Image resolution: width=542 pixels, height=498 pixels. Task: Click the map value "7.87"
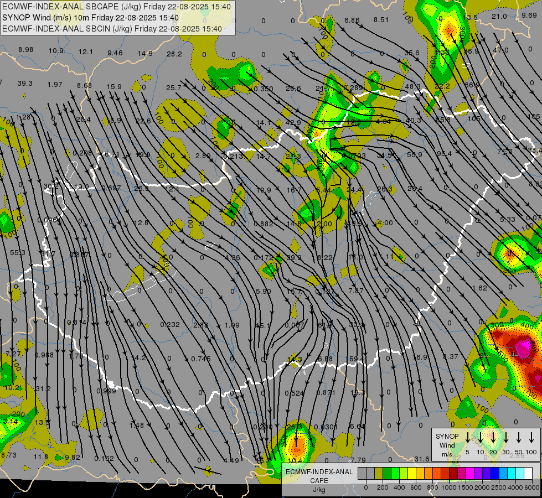click(355, 290)
